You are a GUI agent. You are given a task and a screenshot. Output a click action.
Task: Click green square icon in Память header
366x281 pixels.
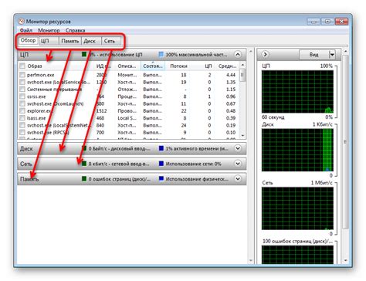point(84,178)
